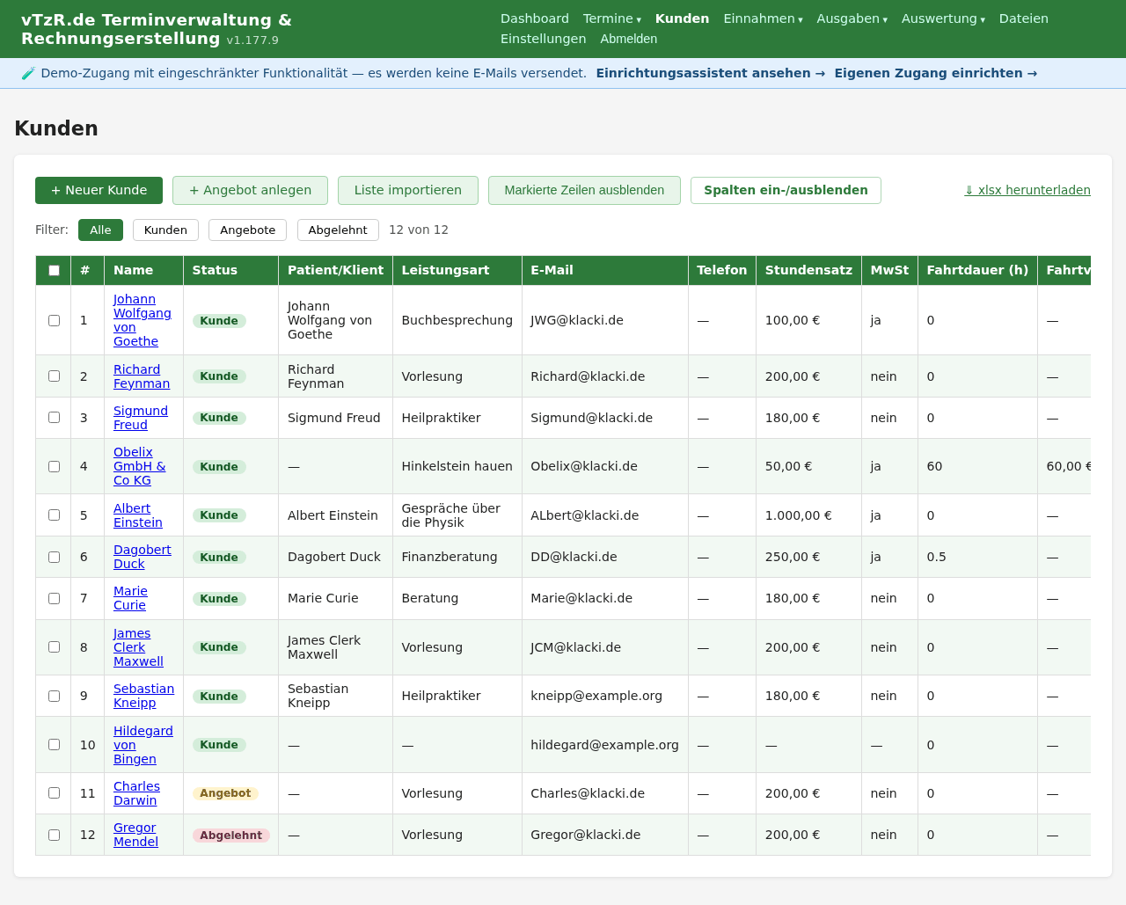Open customer Albert Einstein
Viewport: 1126px width, 905px height.
coord(138,515)
